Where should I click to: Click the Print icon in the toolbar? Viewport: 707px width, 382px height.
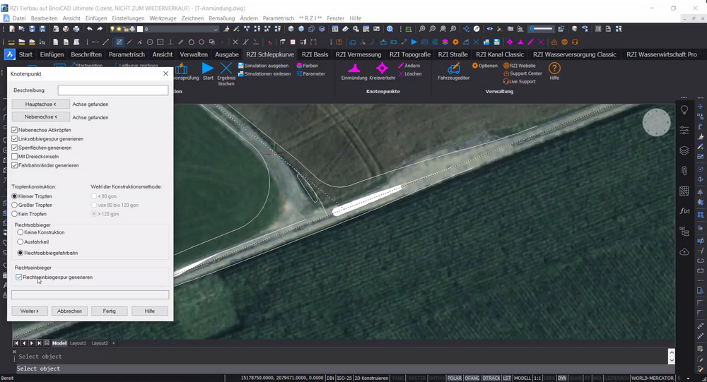click(76, 29)
